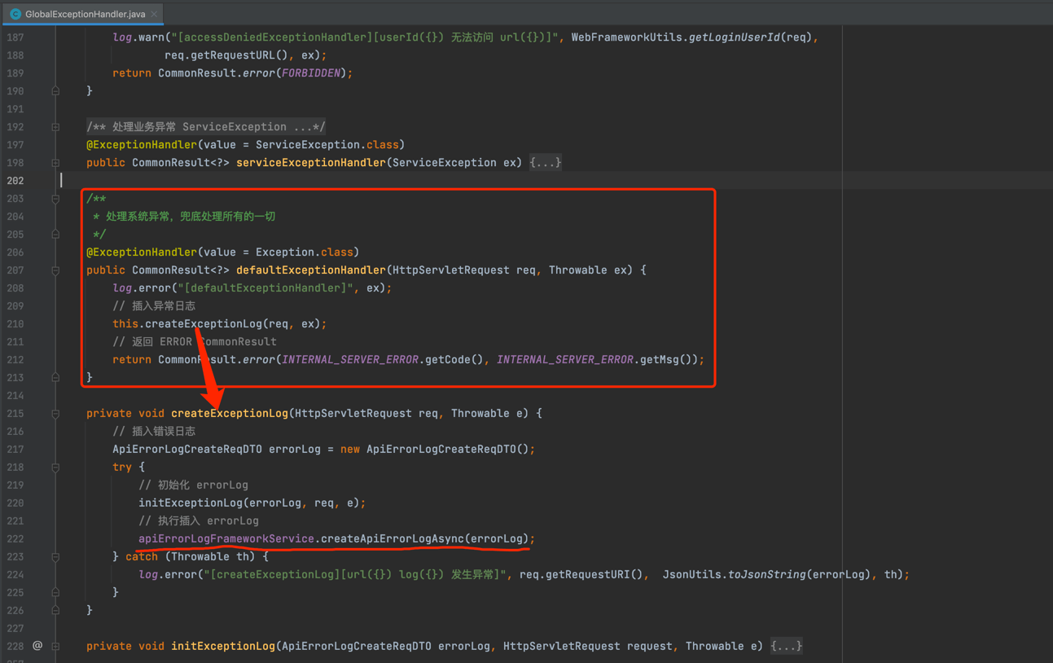The image size is (1053, 663).
Task: Click the collapse icon beside line 190
Action: click(x=55, y=90)
